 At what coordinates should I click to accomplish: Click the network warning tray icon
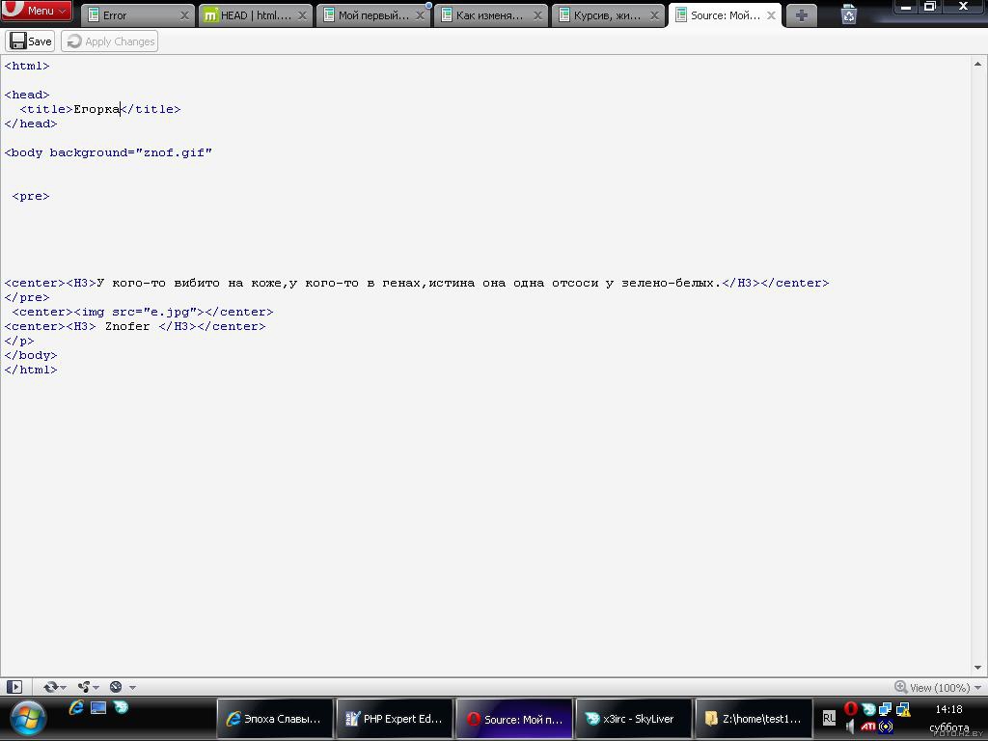coord(903,709)
